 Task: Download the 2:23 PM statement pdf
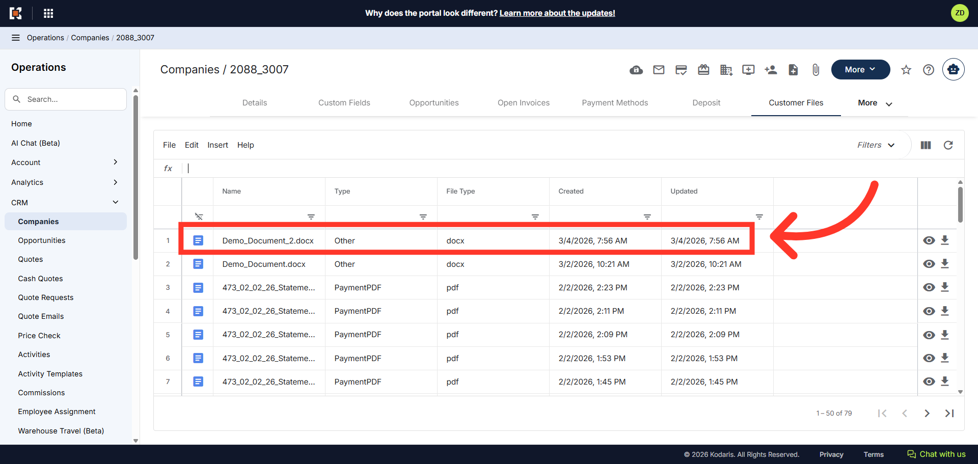click(945, 287)
